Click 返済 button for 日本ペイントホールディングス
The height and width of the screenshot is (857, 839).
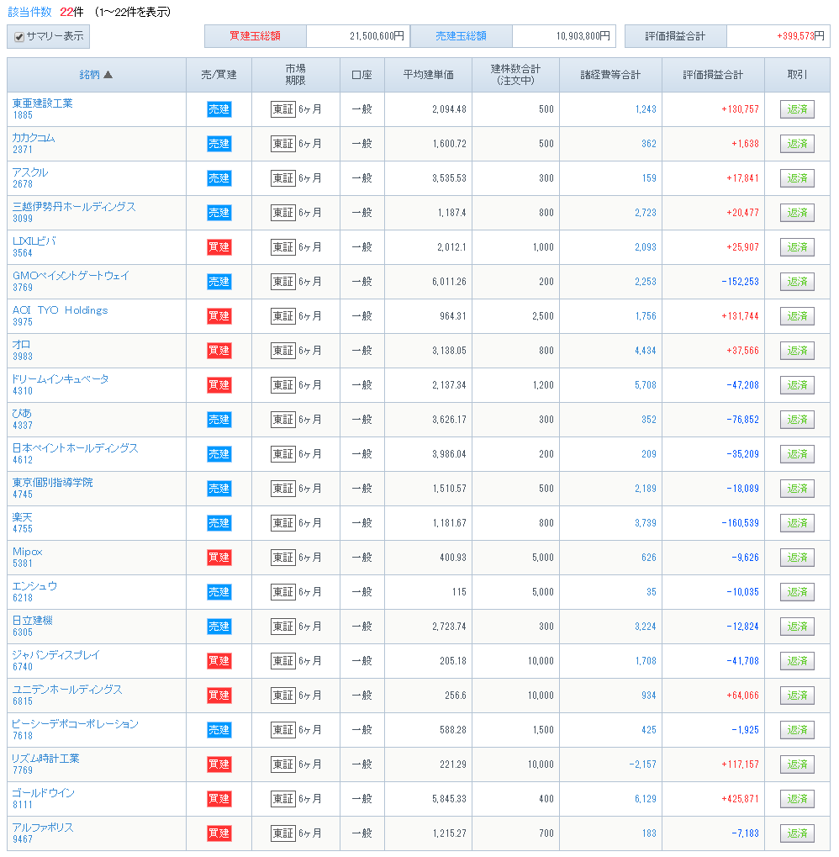797,453
